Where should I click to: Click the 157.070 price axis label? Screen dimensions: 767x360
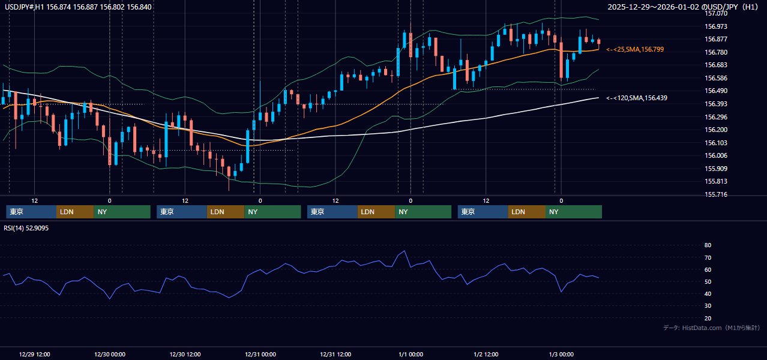click(x=715, y=13)
